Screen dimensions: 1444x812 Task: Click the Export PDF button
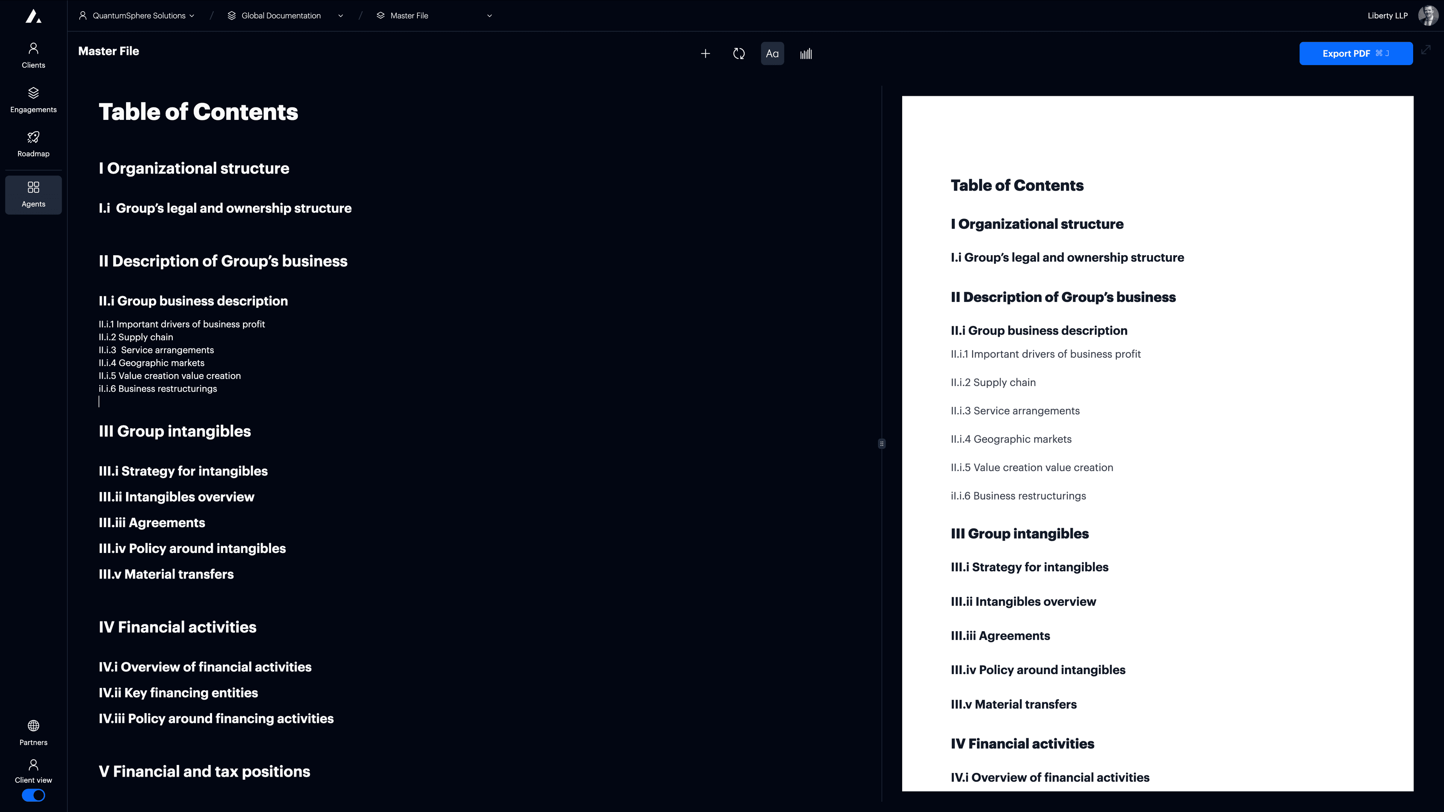(x=1355, y=54)
